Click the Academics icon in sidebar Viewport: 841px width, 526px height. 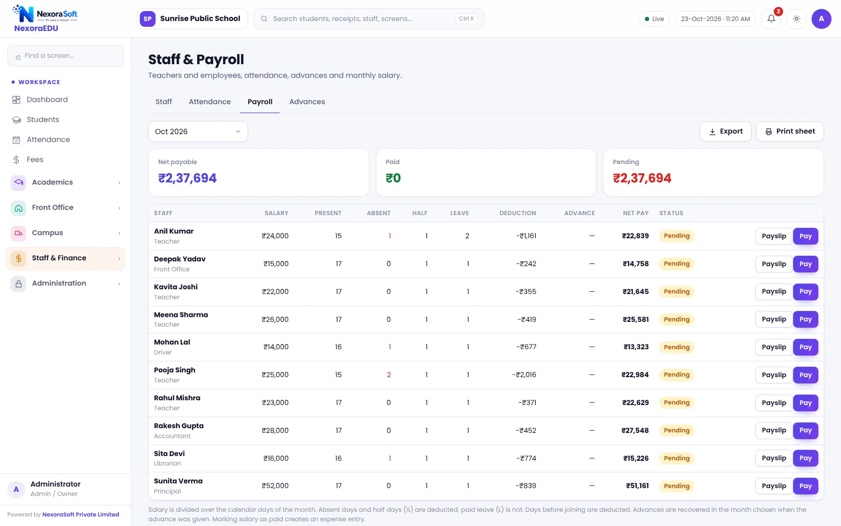pos(18,183)
